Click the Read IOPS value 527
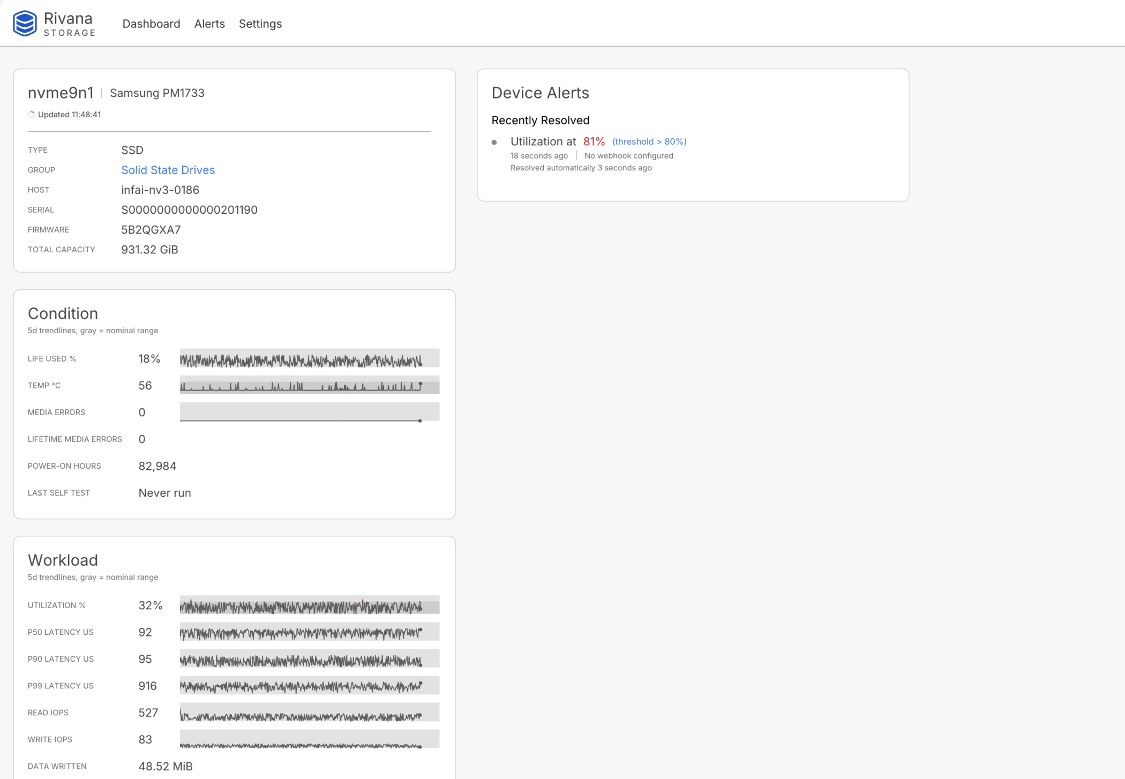Image resolution: width=1125 pixels, height=779 pixels. point(148,713)
